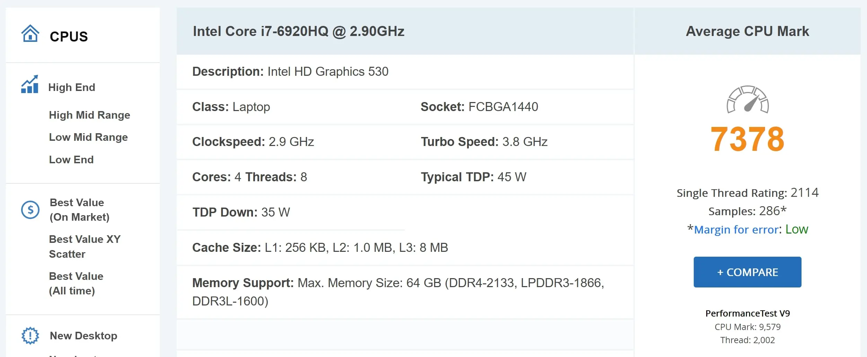Open Best Value (All time) page
867x357 pixels.
click(76, 283)
